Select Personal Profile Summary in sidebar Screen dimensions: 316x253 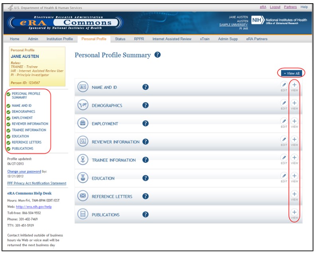coord(26,96)
